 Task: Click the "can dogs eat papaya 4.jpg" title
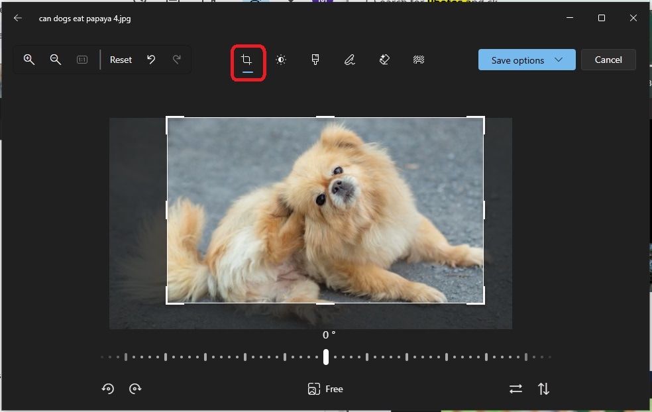pos(85,19)
